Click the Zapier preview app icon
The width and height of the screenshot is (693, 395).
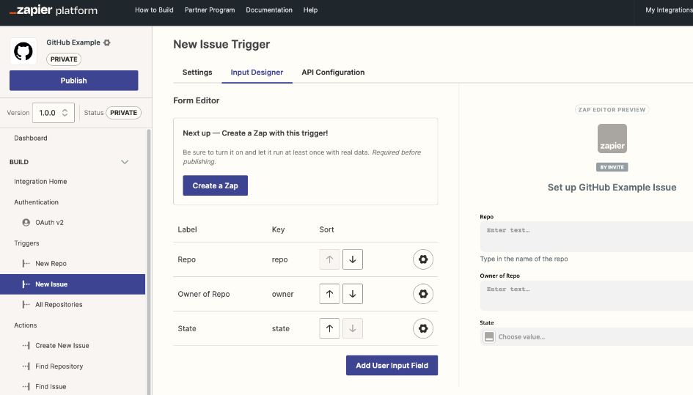(x=612, y=139)
